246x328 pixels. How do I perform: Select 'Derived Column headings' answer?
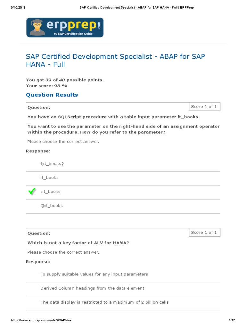(x=92, y=288)
